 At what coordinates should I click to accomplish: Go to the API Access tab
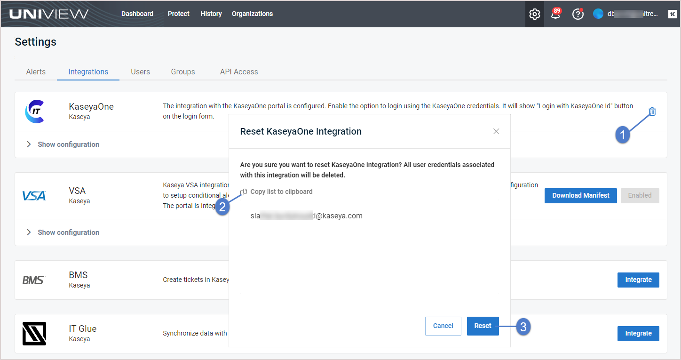pos(239,72)
